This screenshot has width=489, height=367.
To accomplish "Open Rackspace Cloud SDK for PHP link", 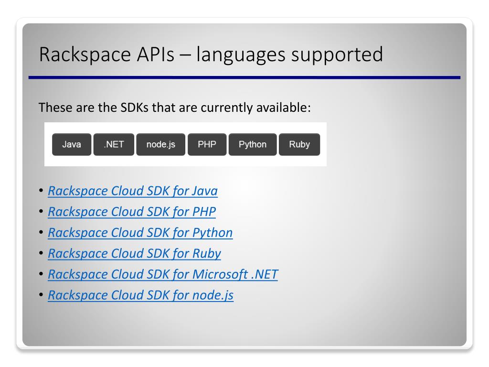I will (132, 212).
